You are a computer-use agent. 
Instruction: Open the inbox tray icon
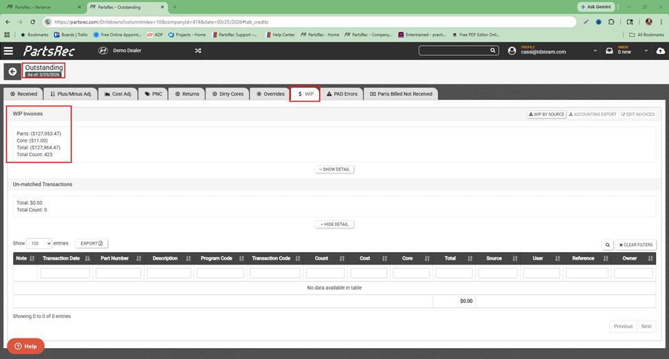click(x=609, y=51)
